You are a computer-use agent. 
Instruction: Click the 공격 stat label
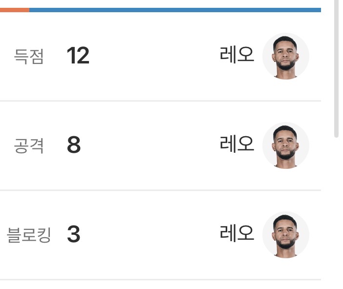[29, 146]
